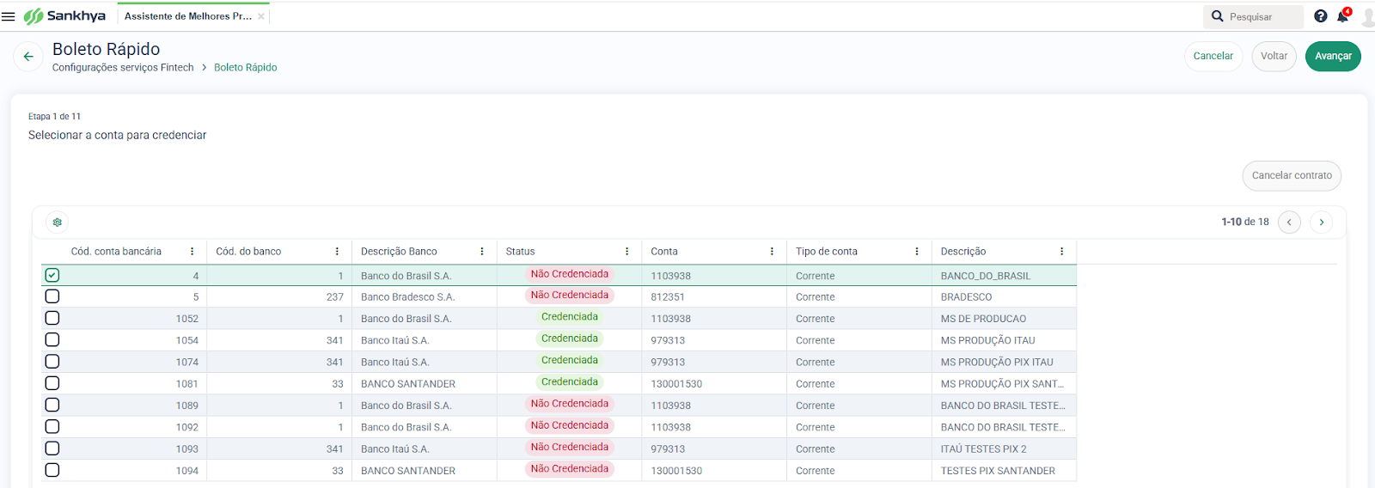Check the MS PRODUÇÃO ITAU row checkbox
This screenshot has height=488, width=1375.
pos(52,340)
